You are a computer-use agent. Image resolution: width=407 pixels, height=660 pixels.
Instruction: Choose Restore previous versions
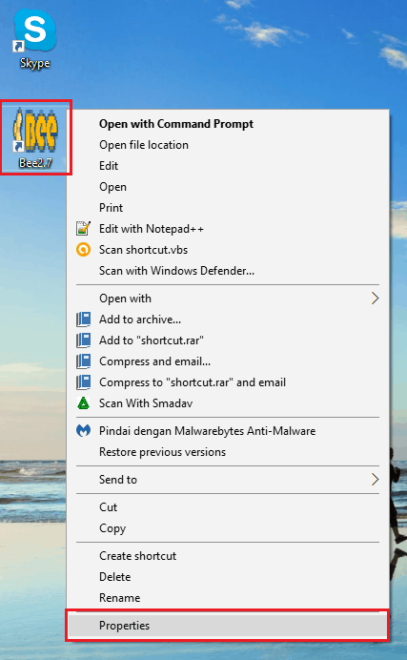point(162,452)
